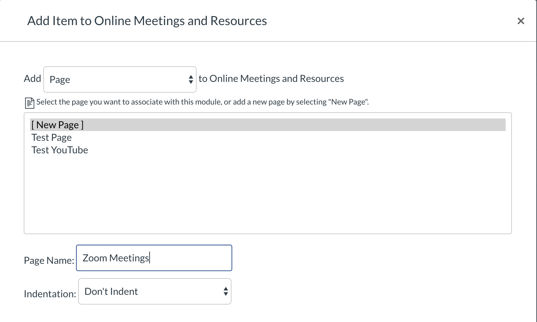This screenshot has width=537, height=322.
Task: Click the up-down arrows on Indentation selector
Action: tap(226, 291)
